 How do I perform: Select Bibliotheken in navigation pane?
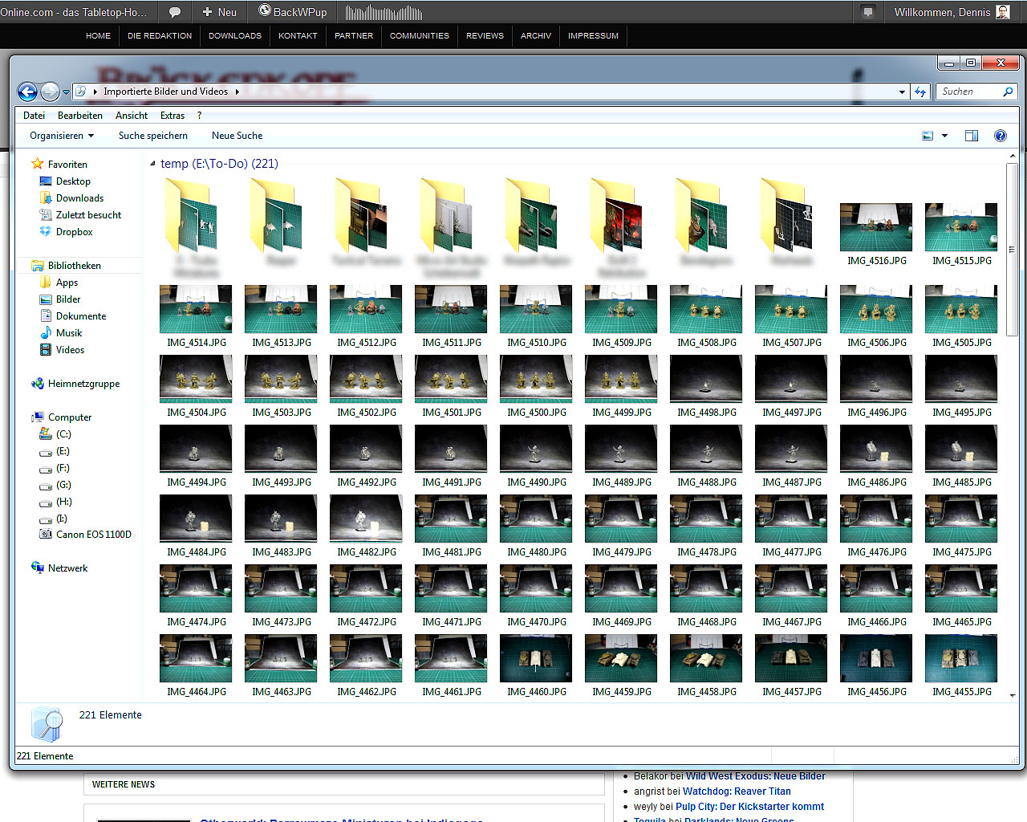(74, 266)
